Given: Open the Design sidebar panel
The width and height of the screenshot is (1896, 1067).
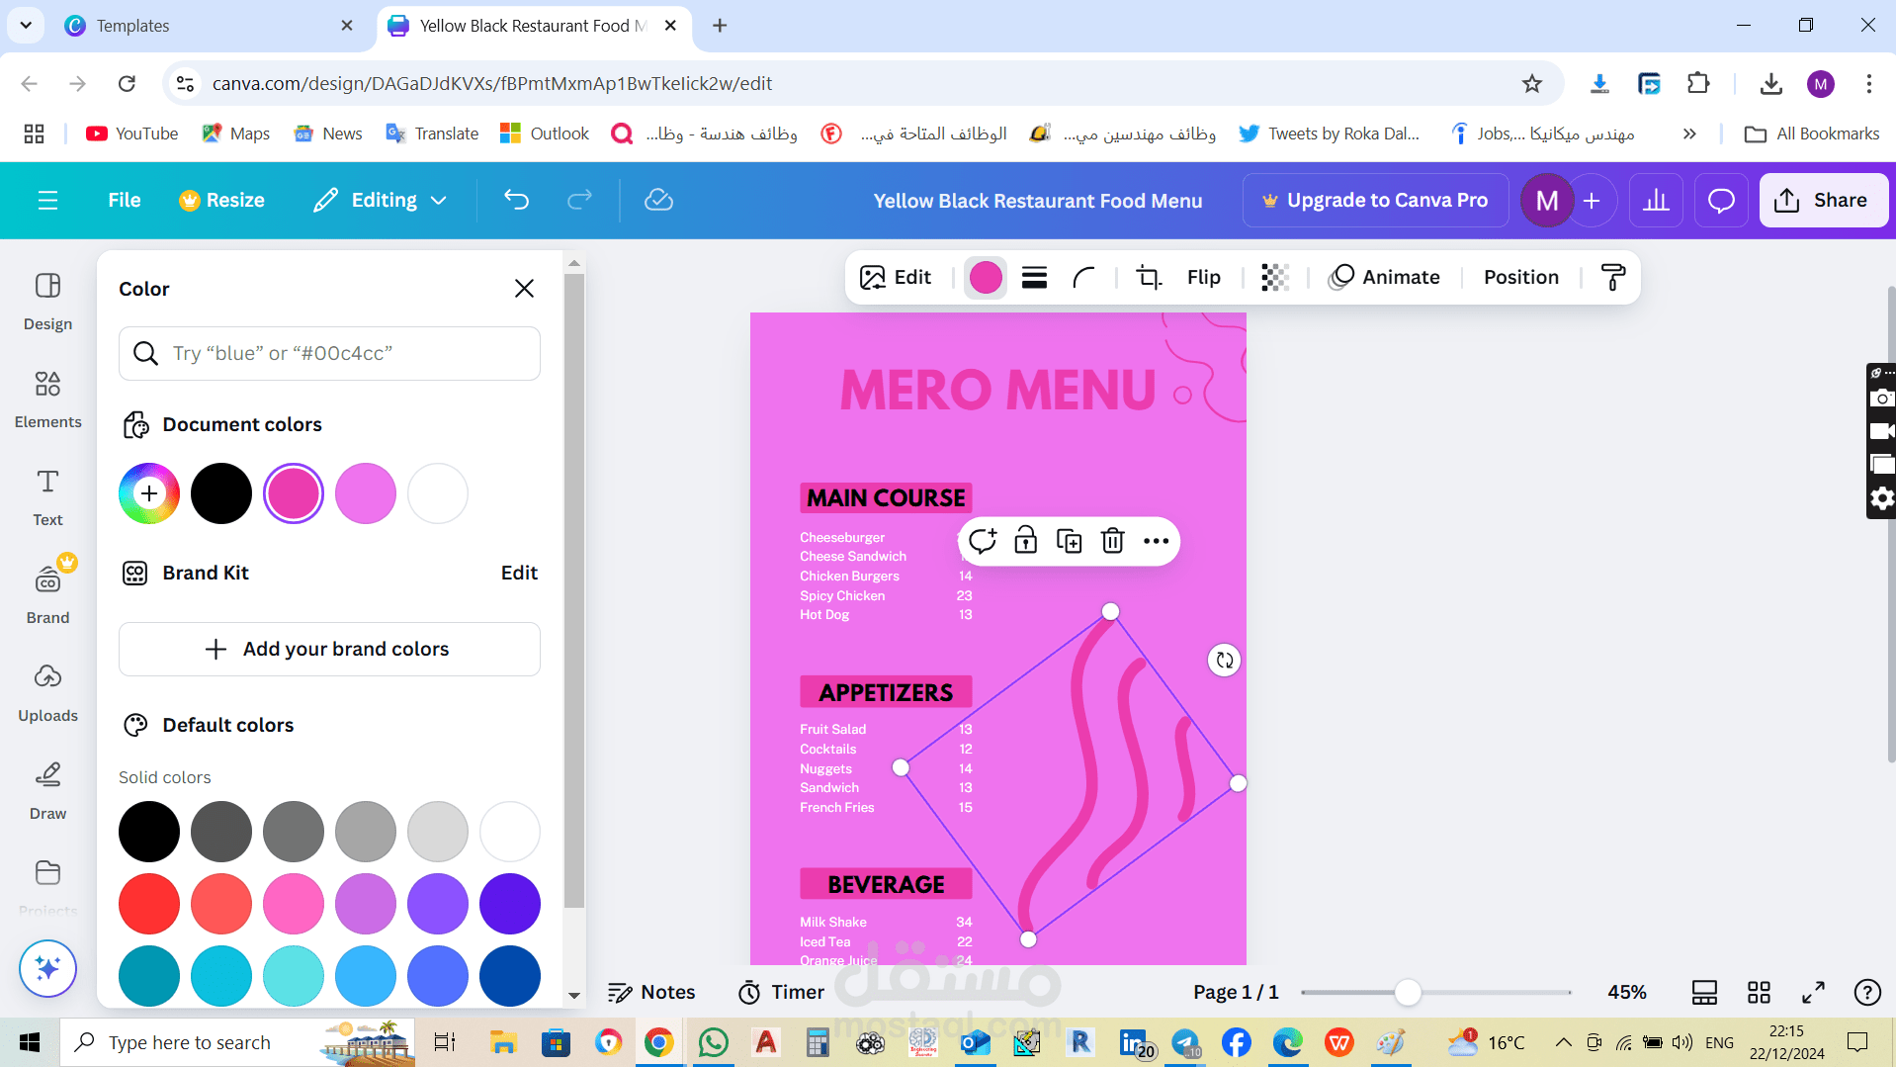Looking at the screenshot, I should (x=47, y=302).
